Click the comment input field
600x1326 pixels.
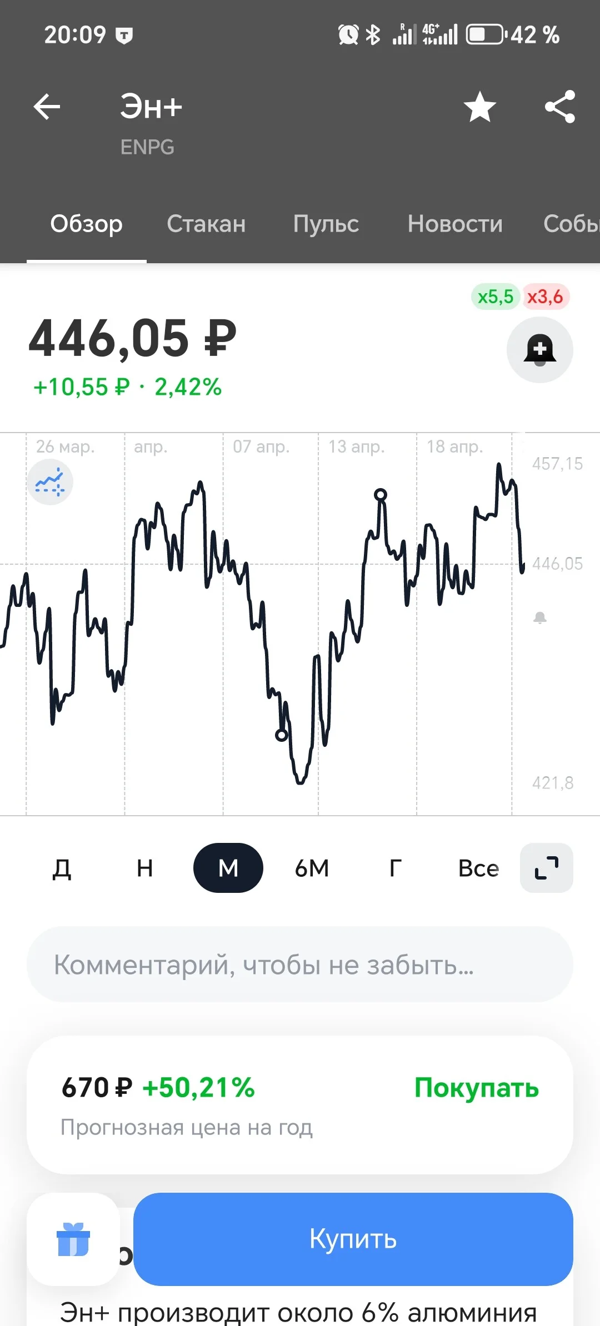coord(300,965)
